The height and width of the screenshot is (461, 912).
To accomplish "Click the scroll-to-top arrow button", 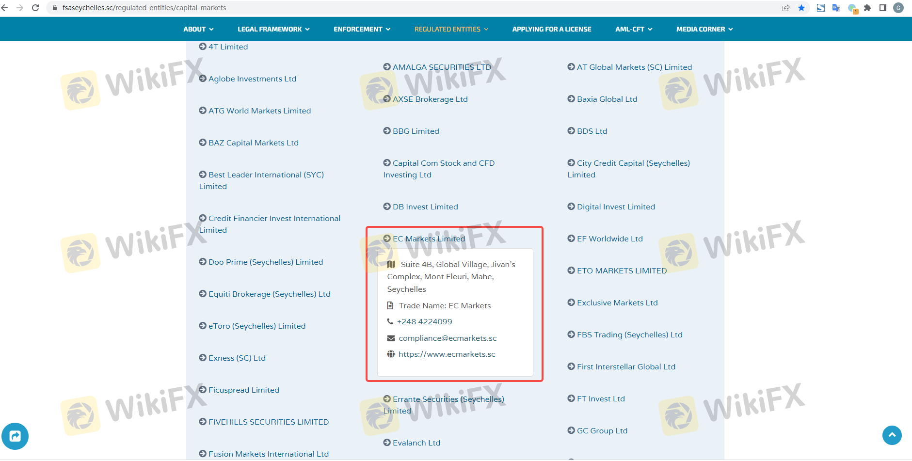I will pyautogui.click(x=892, y=435).
